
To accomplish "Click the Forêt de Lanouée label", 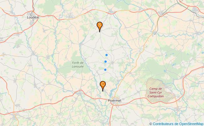I will (78, 65).
